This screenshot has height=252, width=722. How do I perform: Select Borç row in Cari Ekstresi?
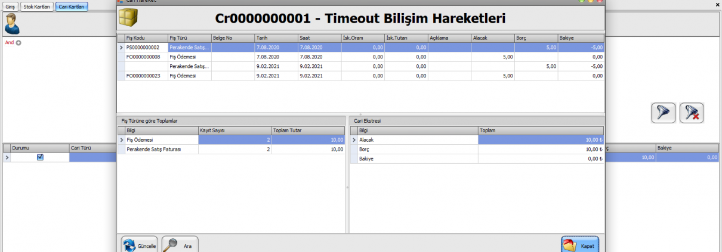coord(477,150)
